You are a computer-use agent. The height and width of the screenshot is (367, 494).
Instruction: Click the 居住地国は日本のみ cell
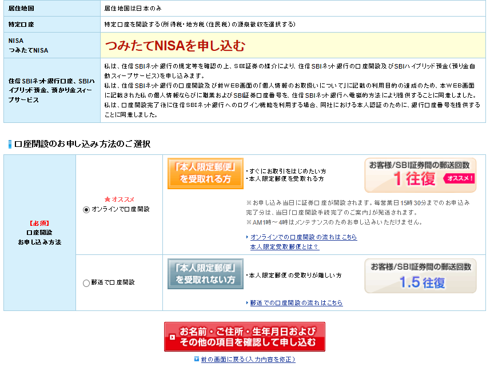(293, 9)
